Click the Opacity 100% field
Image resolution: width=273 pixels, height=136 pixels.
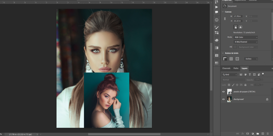pyautogui.click(x=257, y=80)
